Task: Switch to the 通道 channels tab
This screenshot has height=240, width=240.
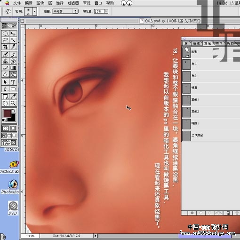Action: 196,43
